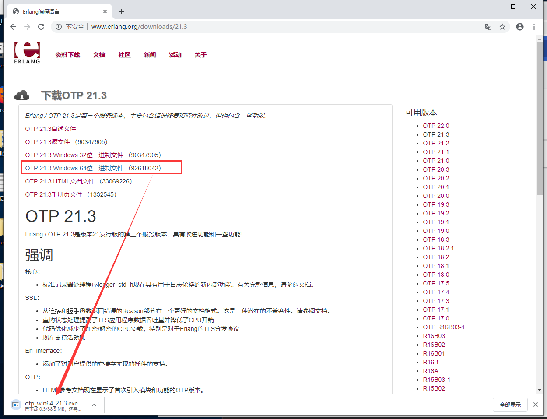The image size is (547, 419).
Task: Open OTP 18.2.1 version link
Action: pyautogui.click(x=438, y=248)
